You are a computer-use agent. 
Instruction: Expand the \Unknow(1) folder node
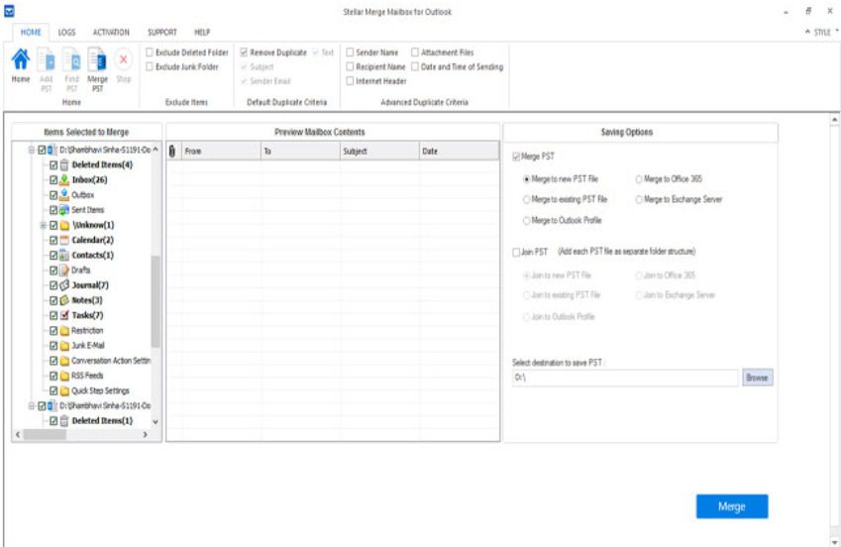[43, 225]
